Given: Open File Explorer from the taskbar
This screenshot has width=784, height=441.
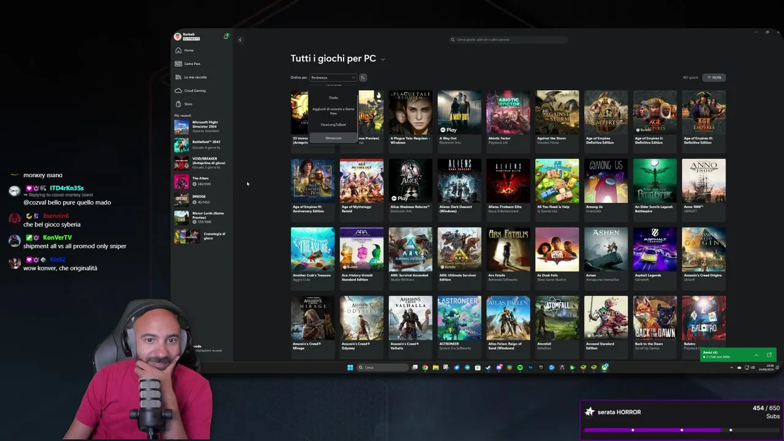Looking at the screenshot, I should pos(435,367).
